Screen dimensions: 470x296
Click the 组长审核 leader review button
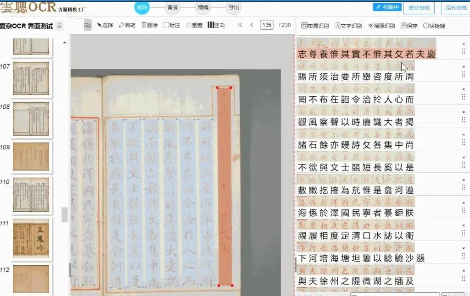[x=456, y=8]
